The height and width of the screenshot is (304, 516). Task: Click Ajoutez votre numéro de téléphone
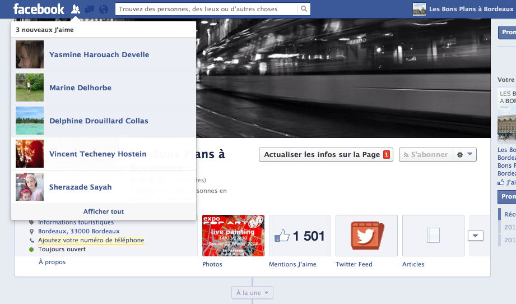(91, 240)
